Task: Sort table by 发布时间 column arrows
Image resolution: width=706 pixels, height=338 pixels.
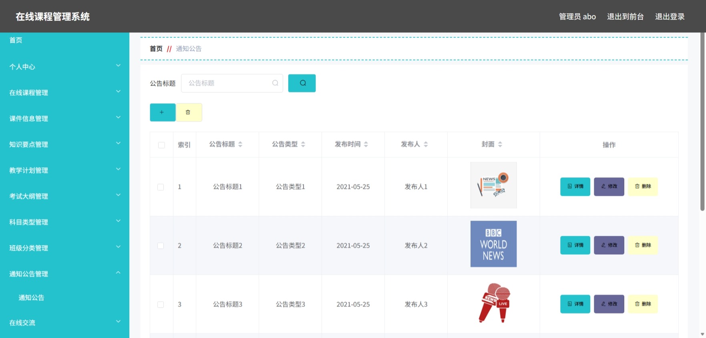Action: [366, 144]
